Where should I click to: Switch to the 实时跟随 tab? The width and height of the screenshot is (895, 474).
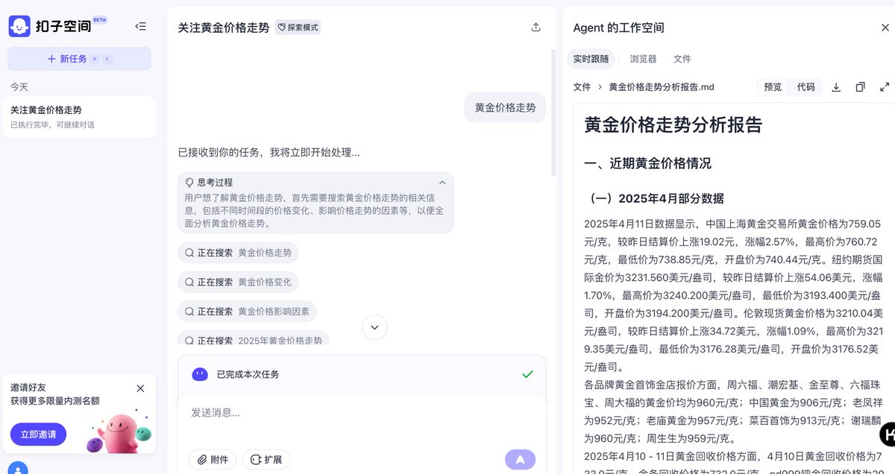tap(591, 59)
